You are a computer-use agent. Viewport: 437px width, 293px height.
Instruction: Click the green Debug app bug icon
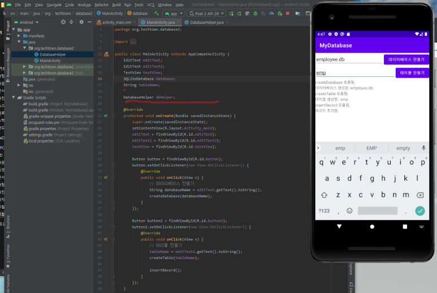pos(256,14)
